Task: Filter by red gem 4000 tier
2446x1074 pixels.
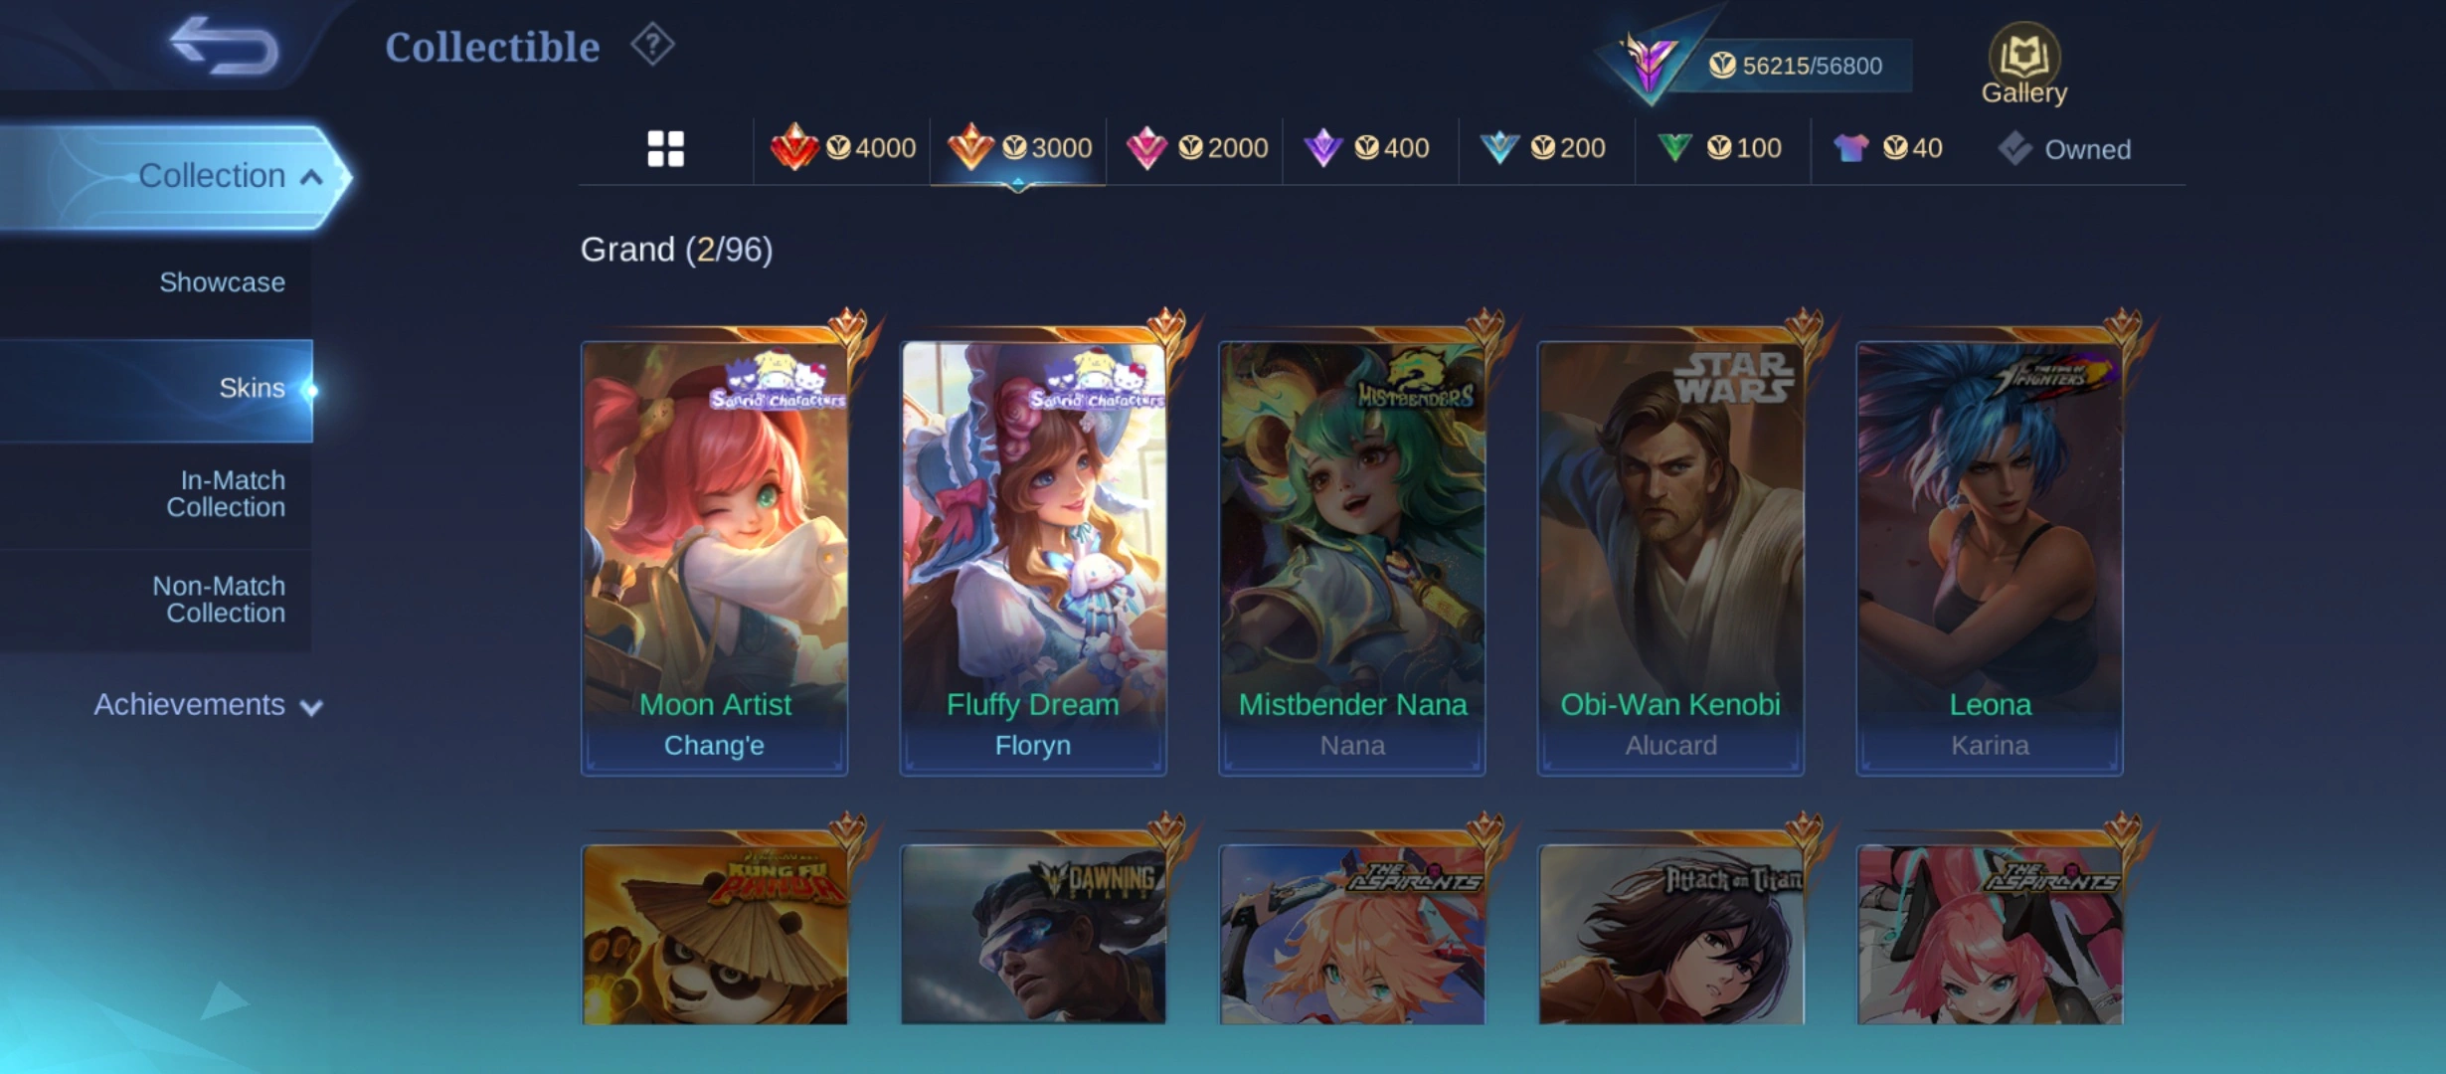Action: click(843, 148)
